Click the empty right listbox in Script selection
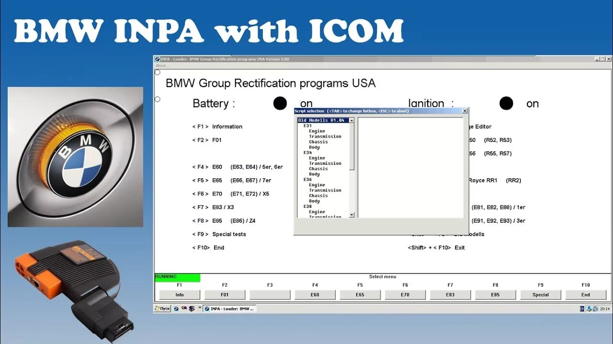The image size is (613, 344). pyautogui.click(x=410, y=168)
